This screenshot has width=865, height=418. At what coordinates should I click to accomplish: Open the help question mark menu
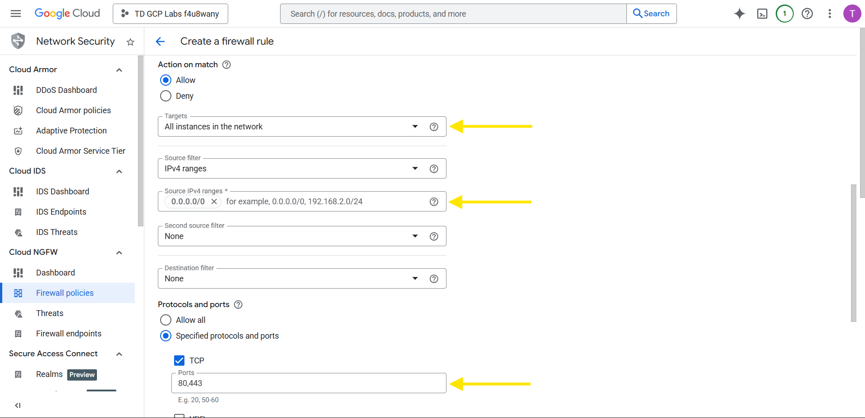point(807,14)
